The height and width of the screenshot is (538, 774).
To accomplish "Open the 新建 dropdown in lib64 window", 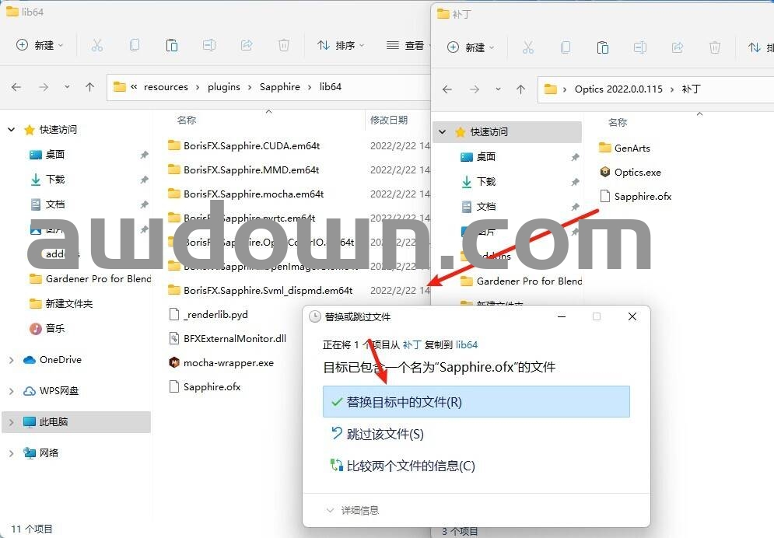I will [x=40, y=45].
